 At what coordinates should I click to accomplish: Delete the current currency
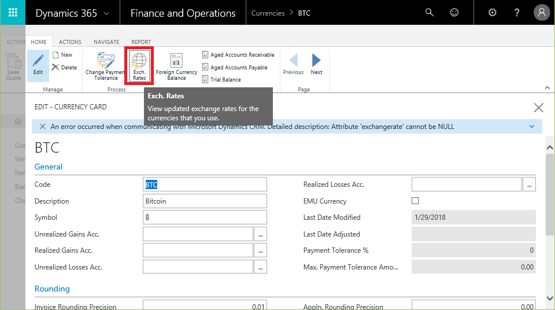64,67
